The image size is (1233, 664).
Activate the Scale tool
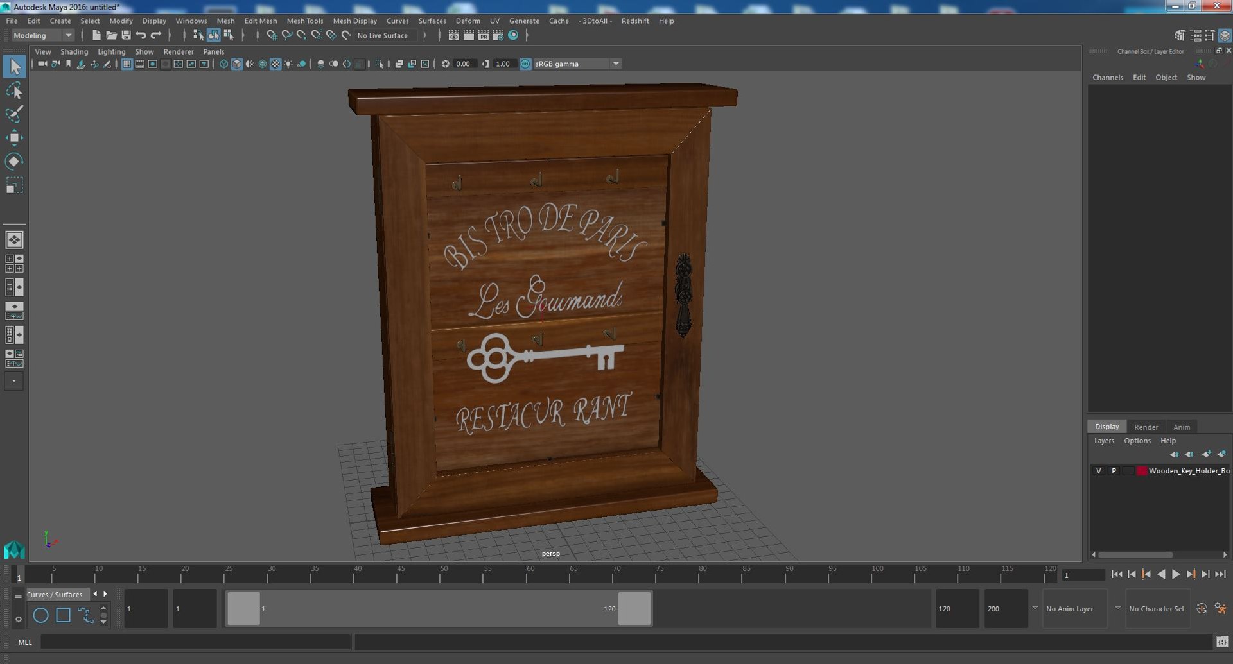(x=14, y=185)
